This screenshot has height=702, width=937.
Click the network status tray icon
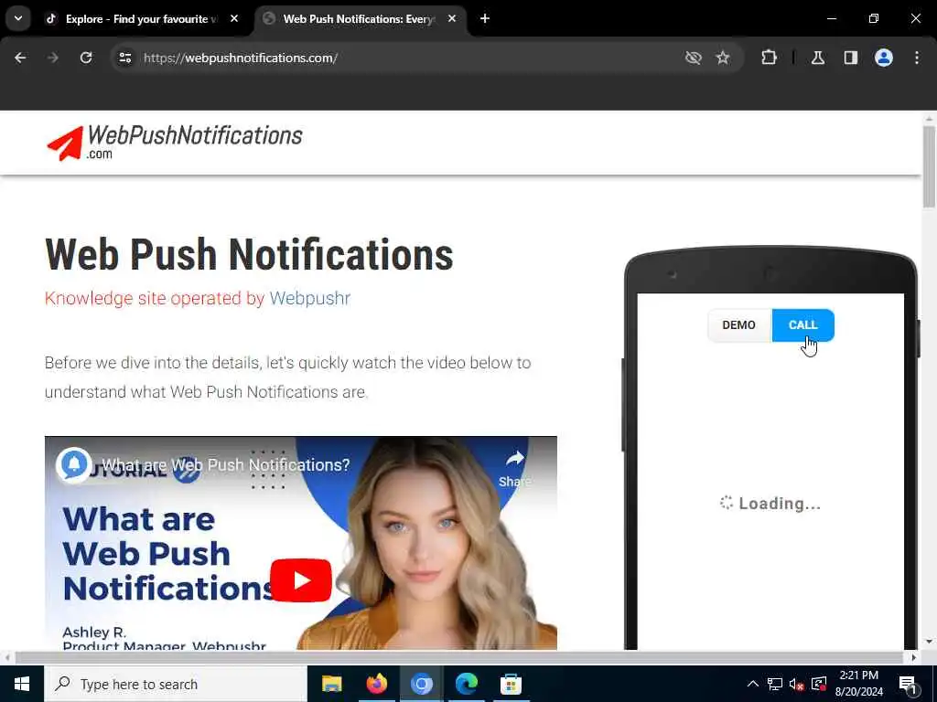click(774, 684)
